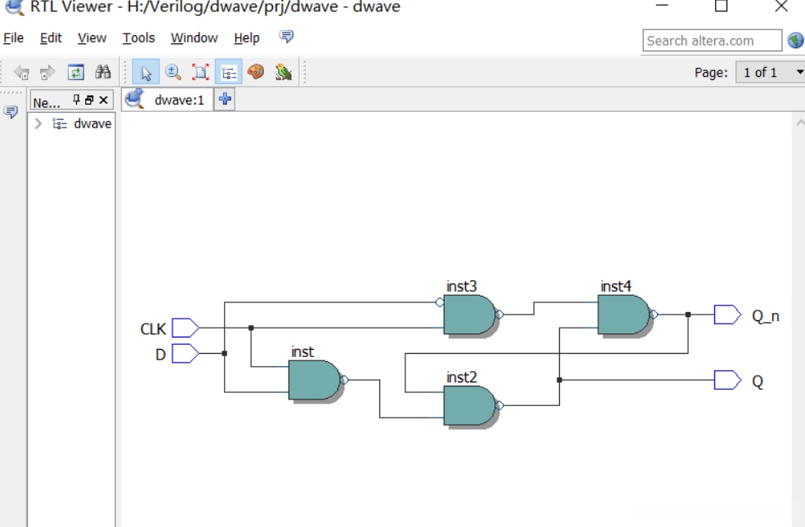
Task: Open the View menu
Action: (92, 38)
